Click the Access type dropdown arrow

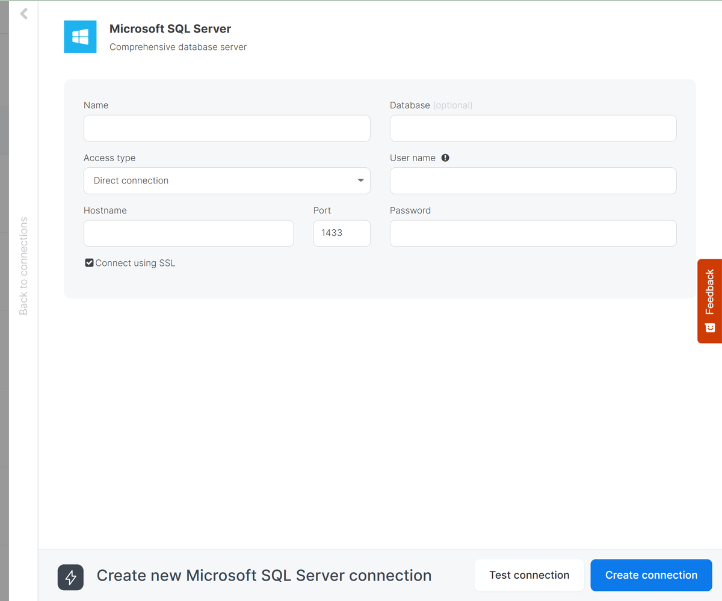pos(360,180)
